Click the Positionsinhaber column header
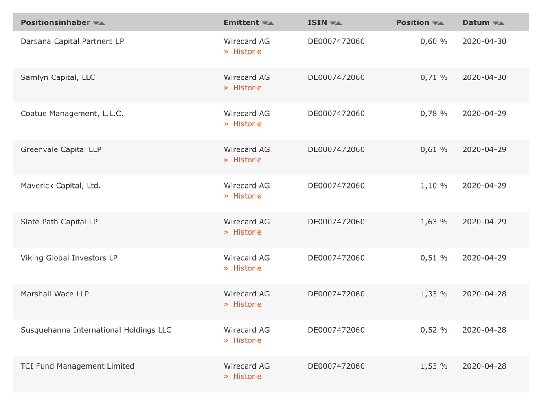 click(56, 22)
